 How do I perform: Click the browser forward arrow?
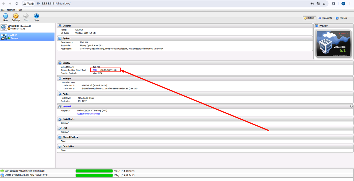click(10, 4)
